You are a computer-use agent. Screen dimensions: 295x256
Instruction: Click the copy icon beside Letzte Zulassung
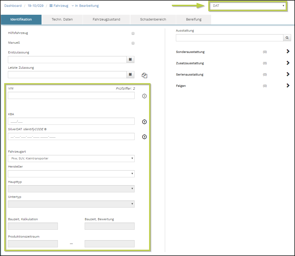(144, 76)
